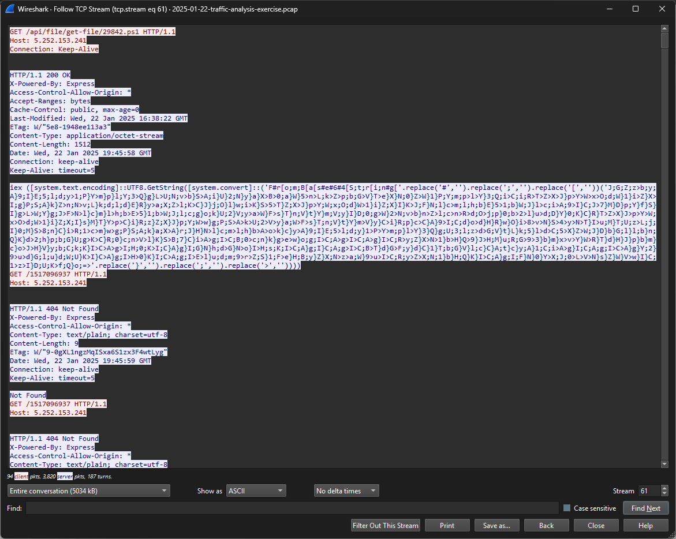Go Back from the stream dialog
Viewport: 676px width, 539px height.
coord(546,526)
